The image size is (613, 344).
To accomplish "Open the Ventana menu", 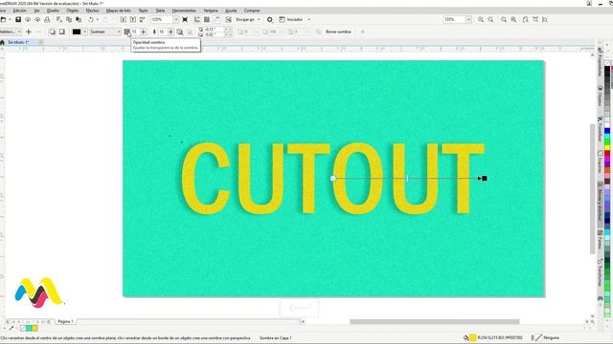I will coord(211,11).
